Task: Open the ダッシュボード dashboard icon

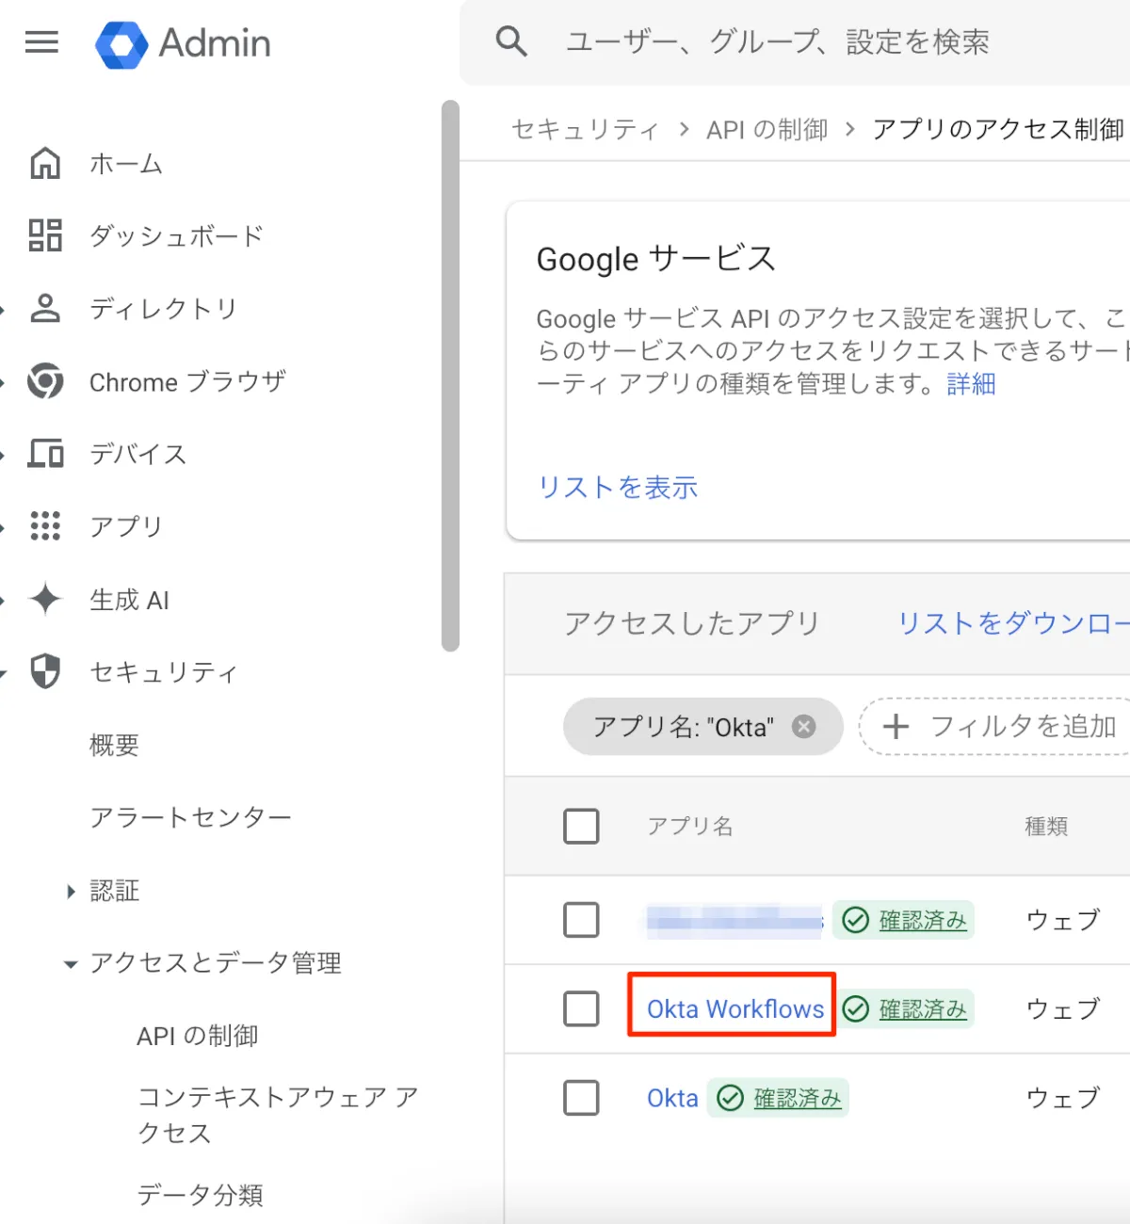Action: pyautogui.click(x=45, y=235)
